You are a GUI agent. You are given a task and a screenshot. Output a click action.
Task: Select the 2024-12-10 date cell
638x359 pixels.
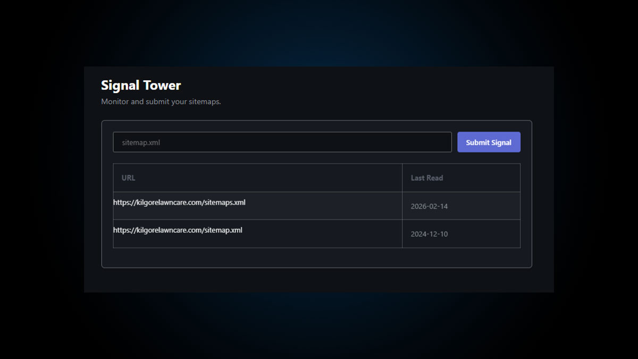(x=429, y=234)
